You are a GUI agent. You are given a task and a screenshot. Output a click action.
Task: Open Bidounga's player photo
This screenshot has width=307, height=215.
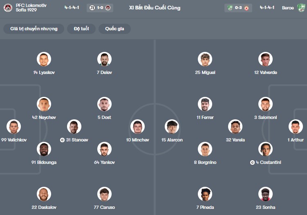(x=44, y=149)
